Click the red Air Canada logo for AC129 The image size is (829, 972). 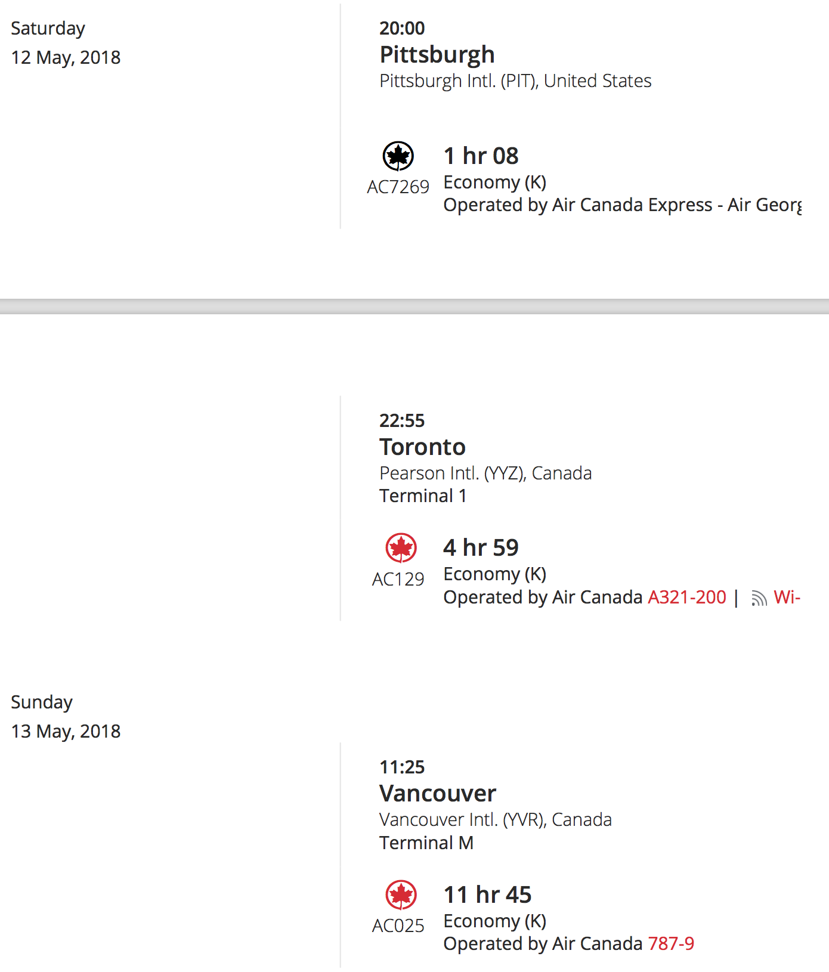[401, 548]
